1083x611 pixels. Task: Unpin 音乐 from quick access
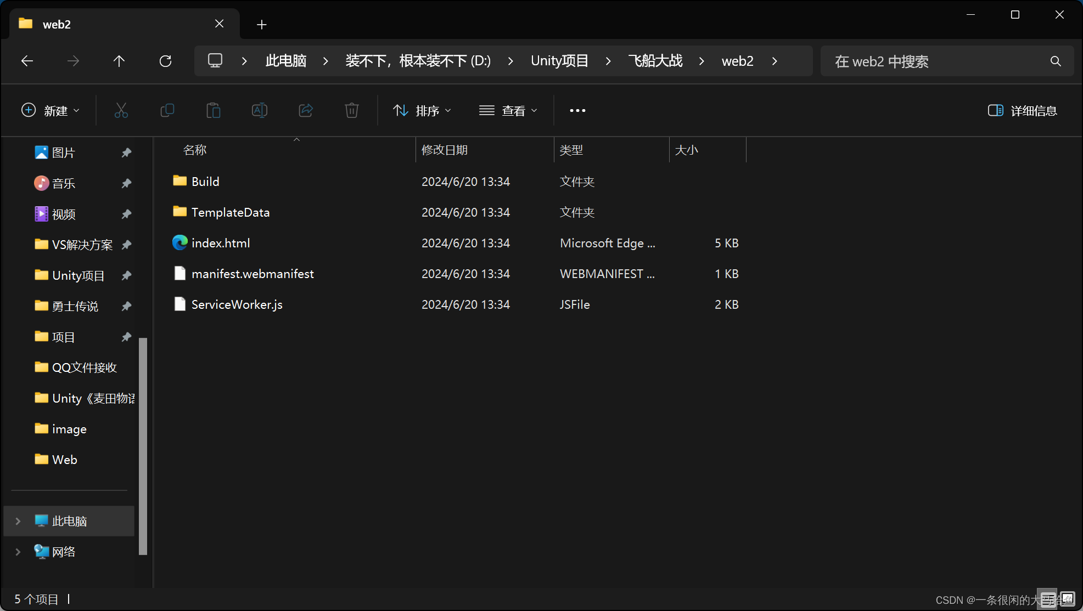(x=126, y=183)
